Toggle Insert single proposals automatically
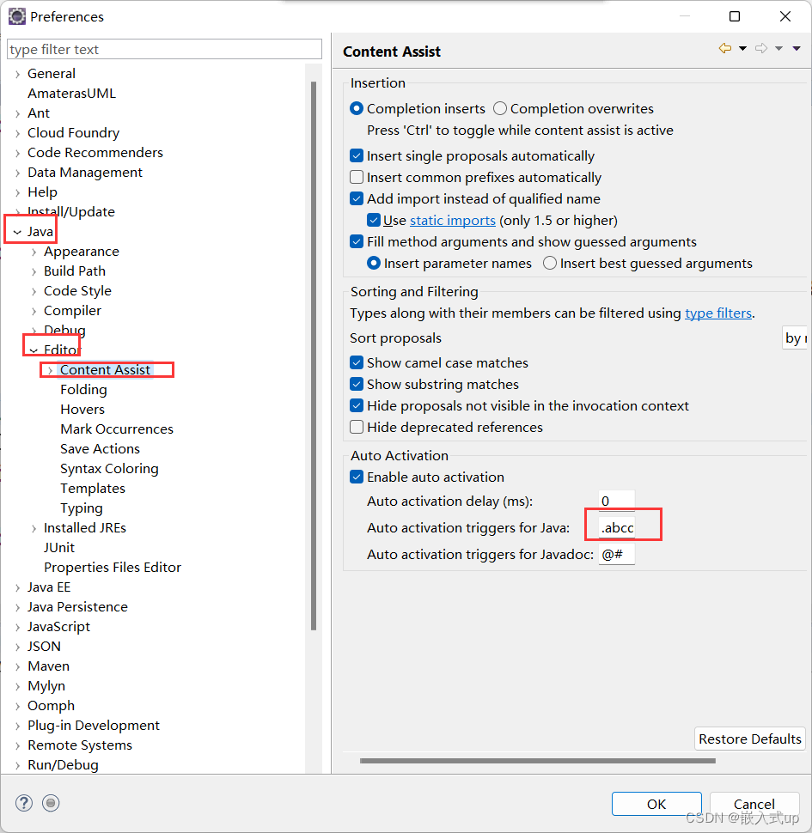This screenshot has height=833, width=812. 357,155
